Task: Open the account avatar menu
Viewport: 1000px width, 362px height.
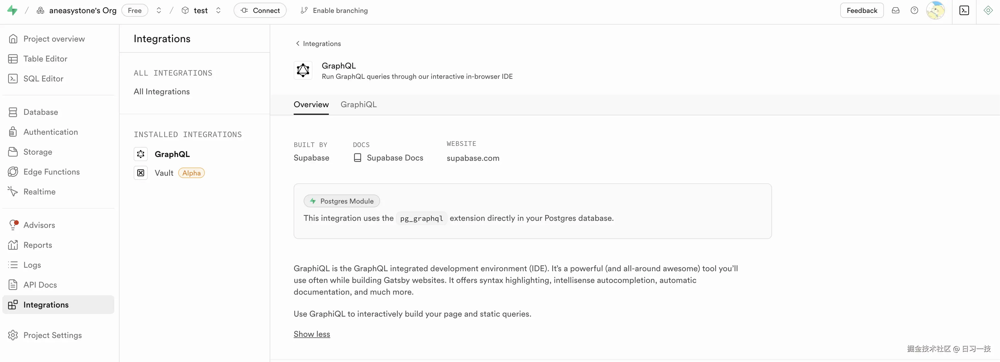Action: 936,10
